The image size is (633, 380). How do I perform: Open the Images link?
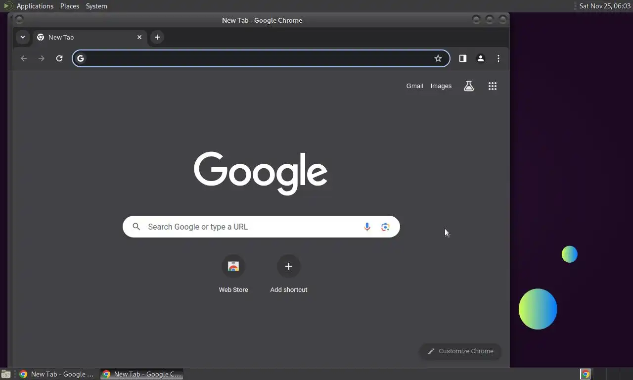coord(441,86)
